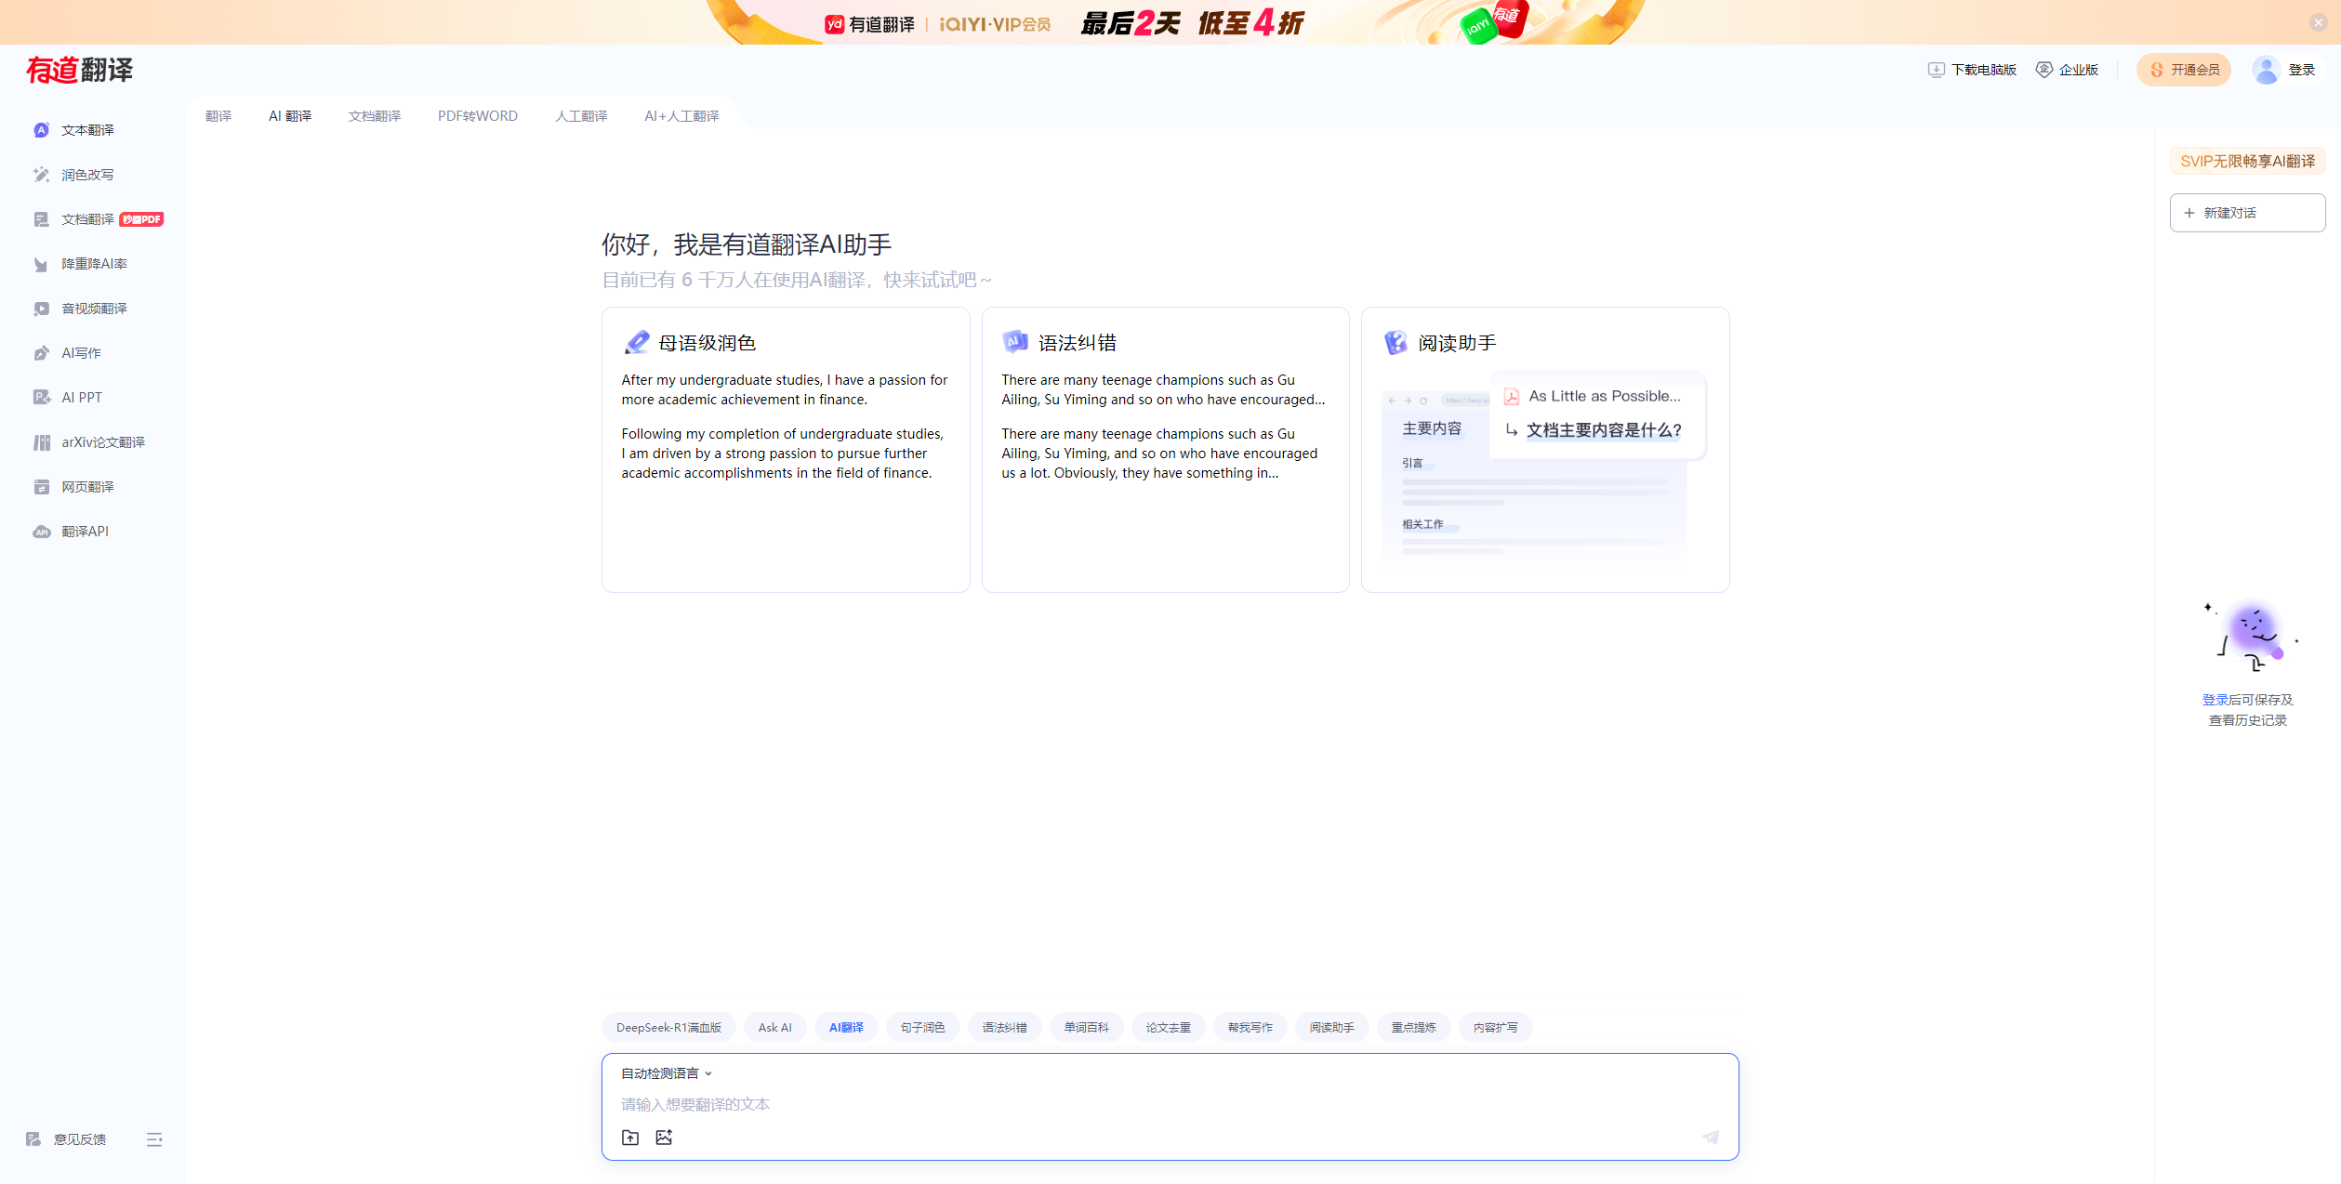This screenshot has height=1184, width=2341.
Task: Click the 登录 link at top right
Action: coord(2303,69)
